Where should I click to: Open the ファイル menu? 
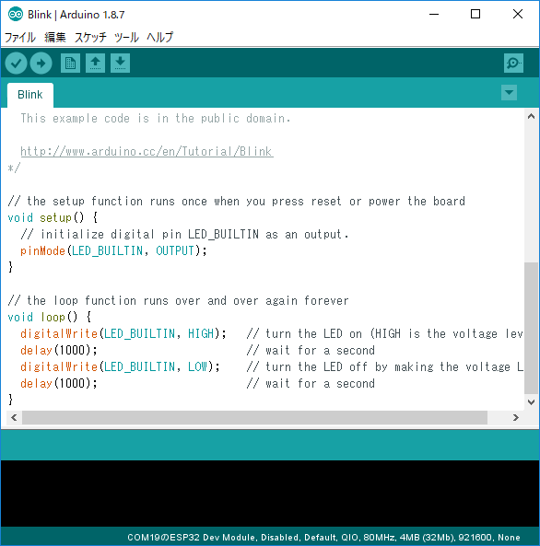coord(20,37)
